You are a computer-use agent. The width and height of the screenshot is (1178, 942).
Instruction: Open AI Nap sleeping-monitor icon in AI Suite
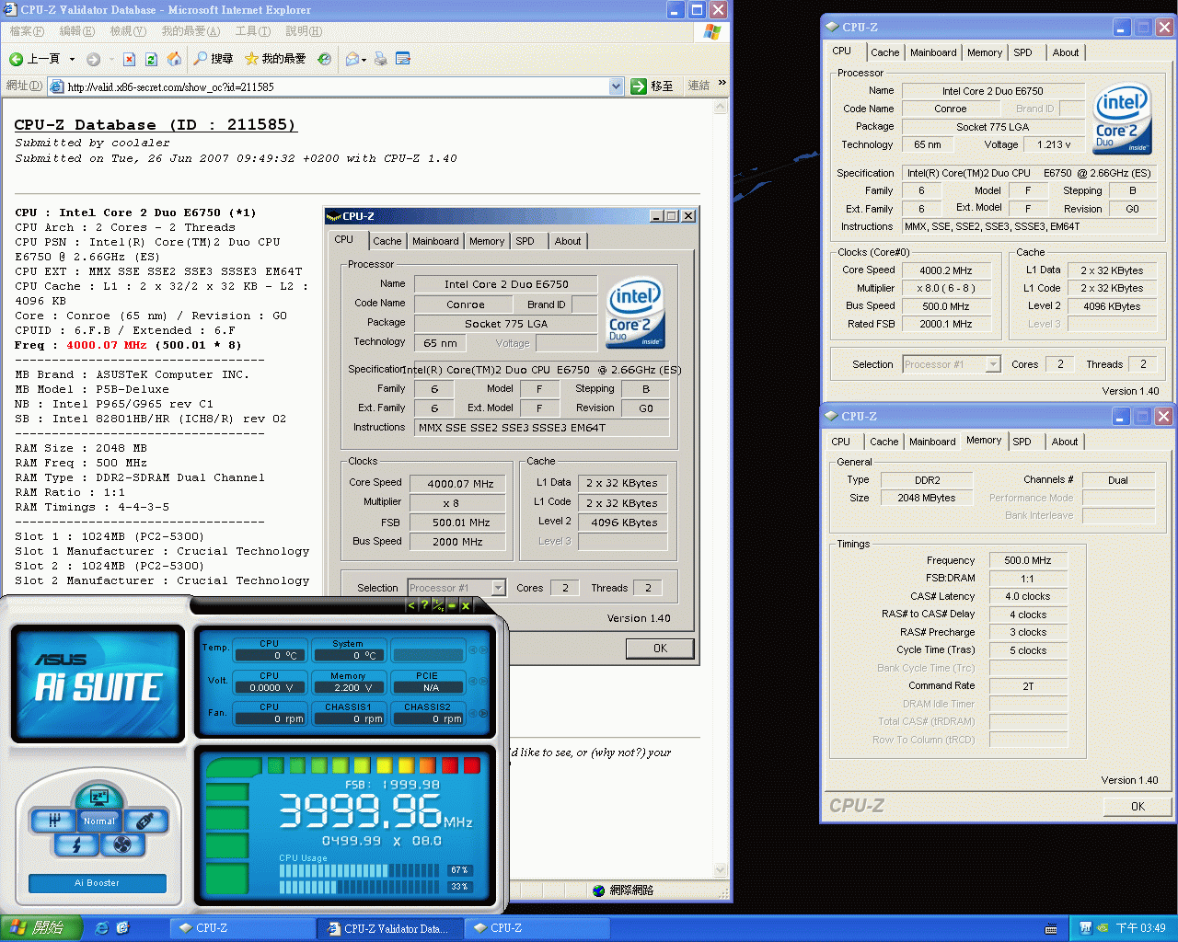pos(98,798)
